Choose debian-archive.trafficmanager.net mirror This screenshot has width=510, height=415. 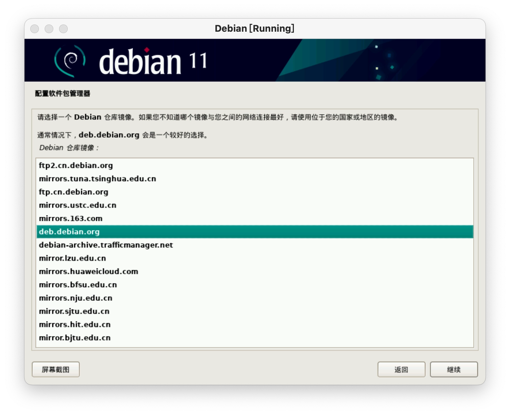tap(255, 245)
